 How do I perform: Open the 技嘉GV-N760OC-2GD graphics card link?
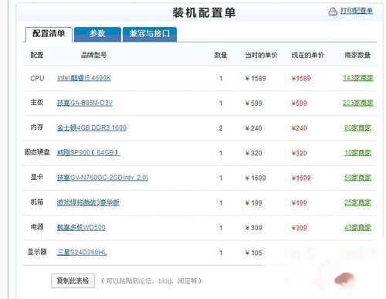[103, 178]
